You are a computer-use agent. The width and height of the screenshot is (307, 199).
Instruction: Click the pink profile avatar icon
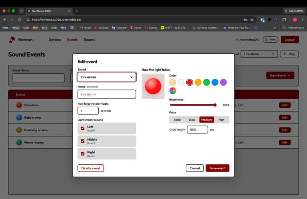(295, 19)
